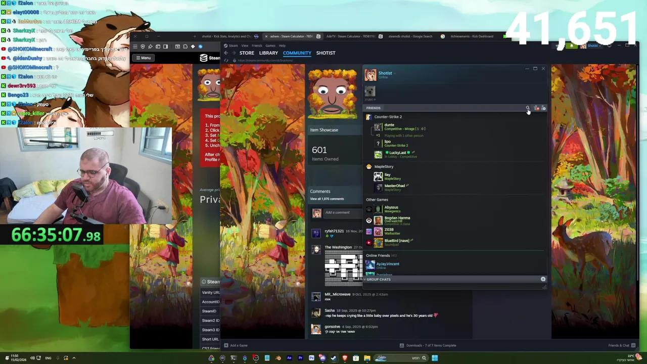Open MR_Microwave commenter profile
647x364 pixels.
coord(337,294)
